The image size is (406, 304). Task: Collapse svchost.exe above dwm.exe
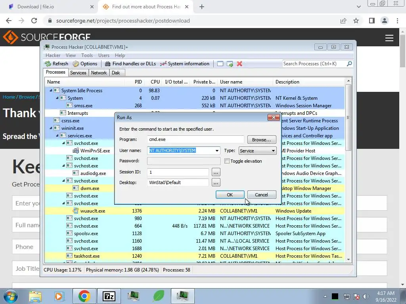coord(63,180)
